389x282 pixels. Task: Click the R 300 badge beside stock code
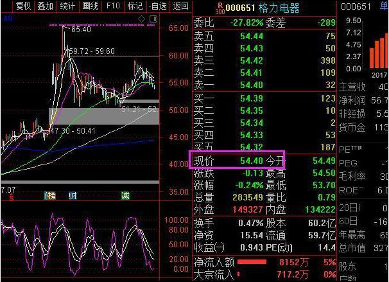click(220, 8)
